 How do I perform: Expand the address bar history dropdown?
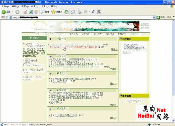point(154,17)
